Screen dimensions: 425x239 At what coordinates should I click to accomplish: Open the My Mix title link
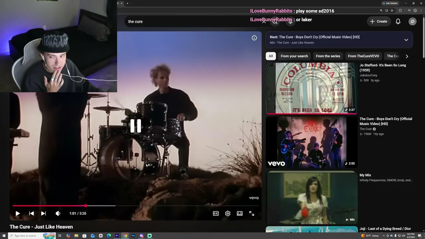tap(365, 175)
